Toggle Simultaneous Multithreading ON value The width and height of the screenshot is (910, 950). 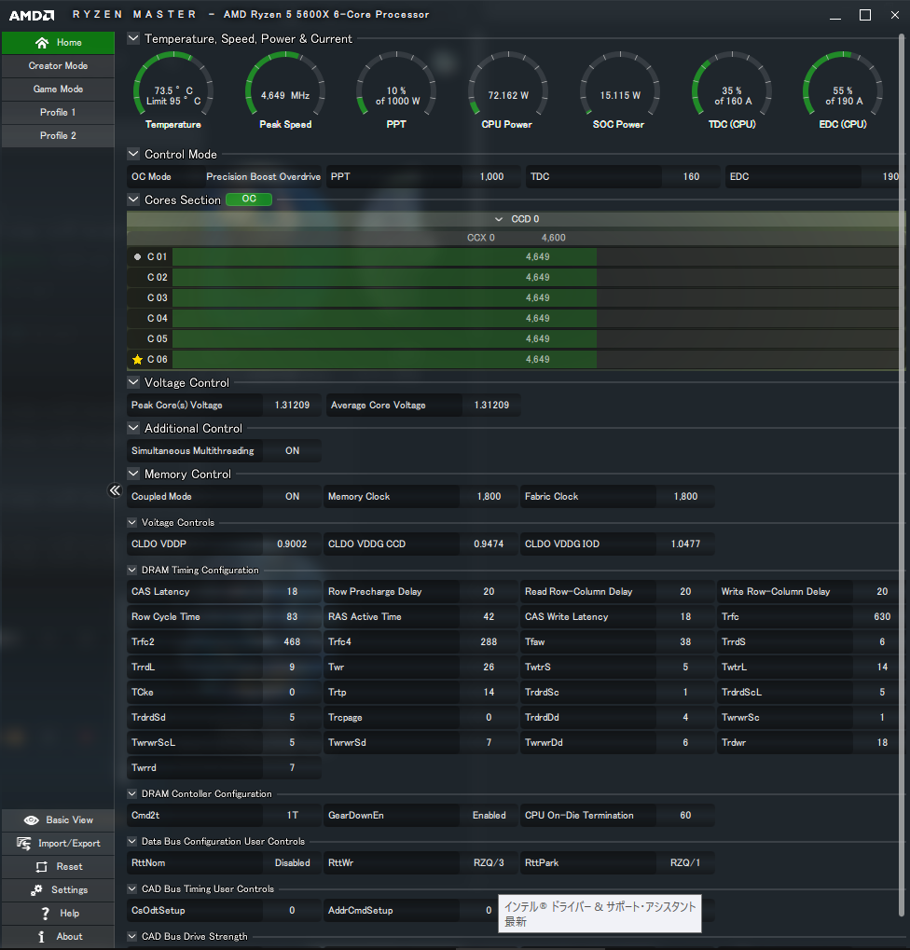pos(292,451)
